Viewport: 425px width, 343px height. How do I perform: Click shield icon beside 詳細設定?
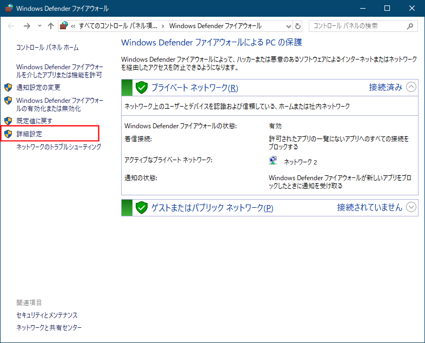pos(8,134)
